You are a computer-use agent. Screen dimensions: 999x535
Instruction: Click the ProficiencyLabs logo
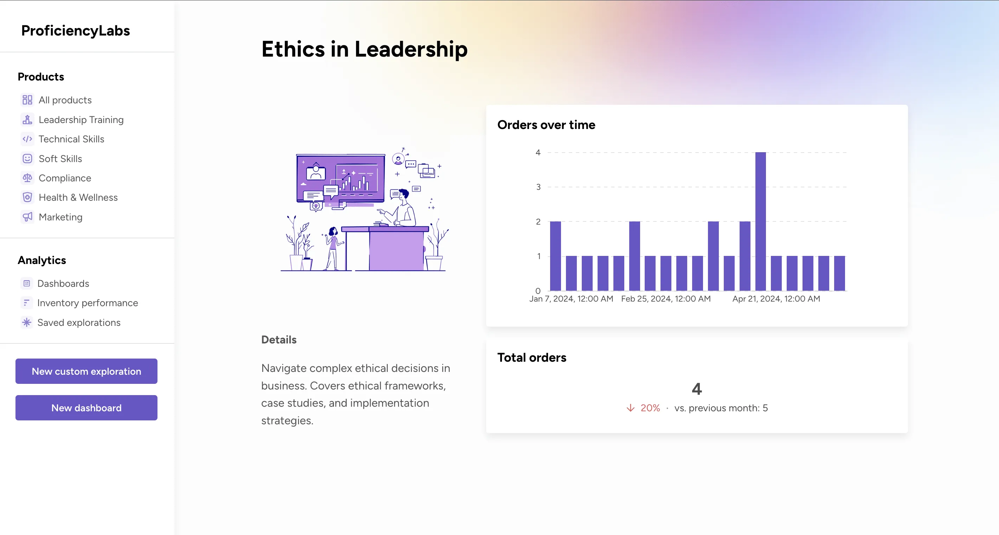75,31
